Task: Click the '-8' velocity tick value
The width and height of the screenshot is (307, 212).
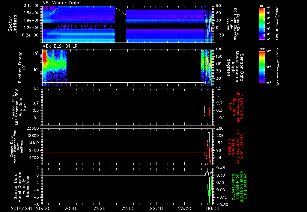Action: [37, 205]
